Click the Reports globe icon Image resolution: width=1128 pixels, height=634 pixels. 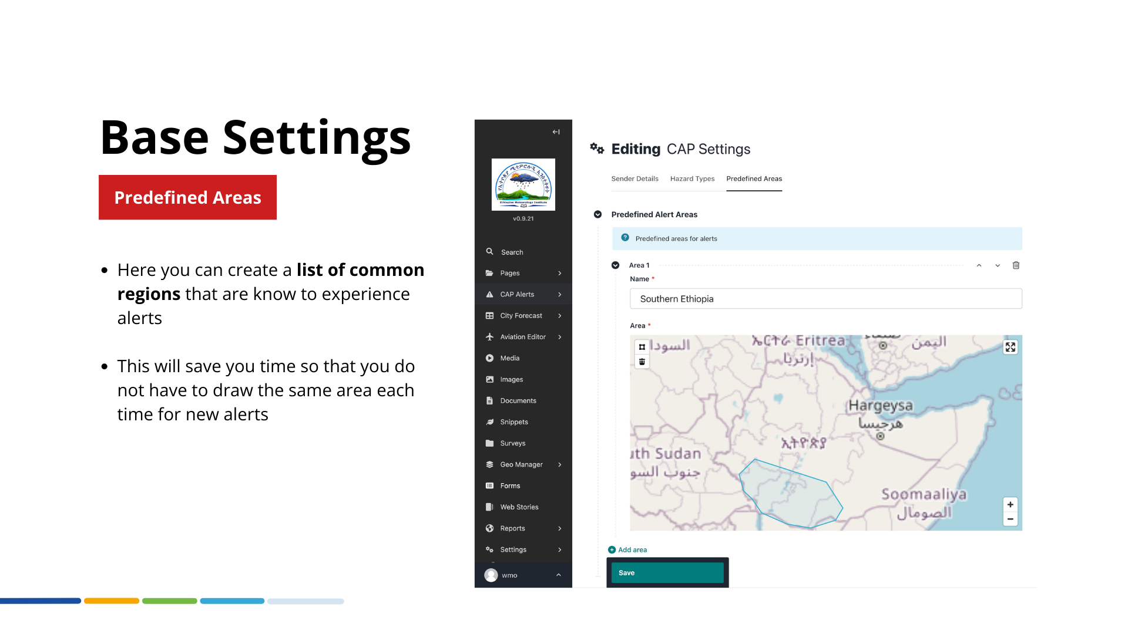(x=489, y=528)
